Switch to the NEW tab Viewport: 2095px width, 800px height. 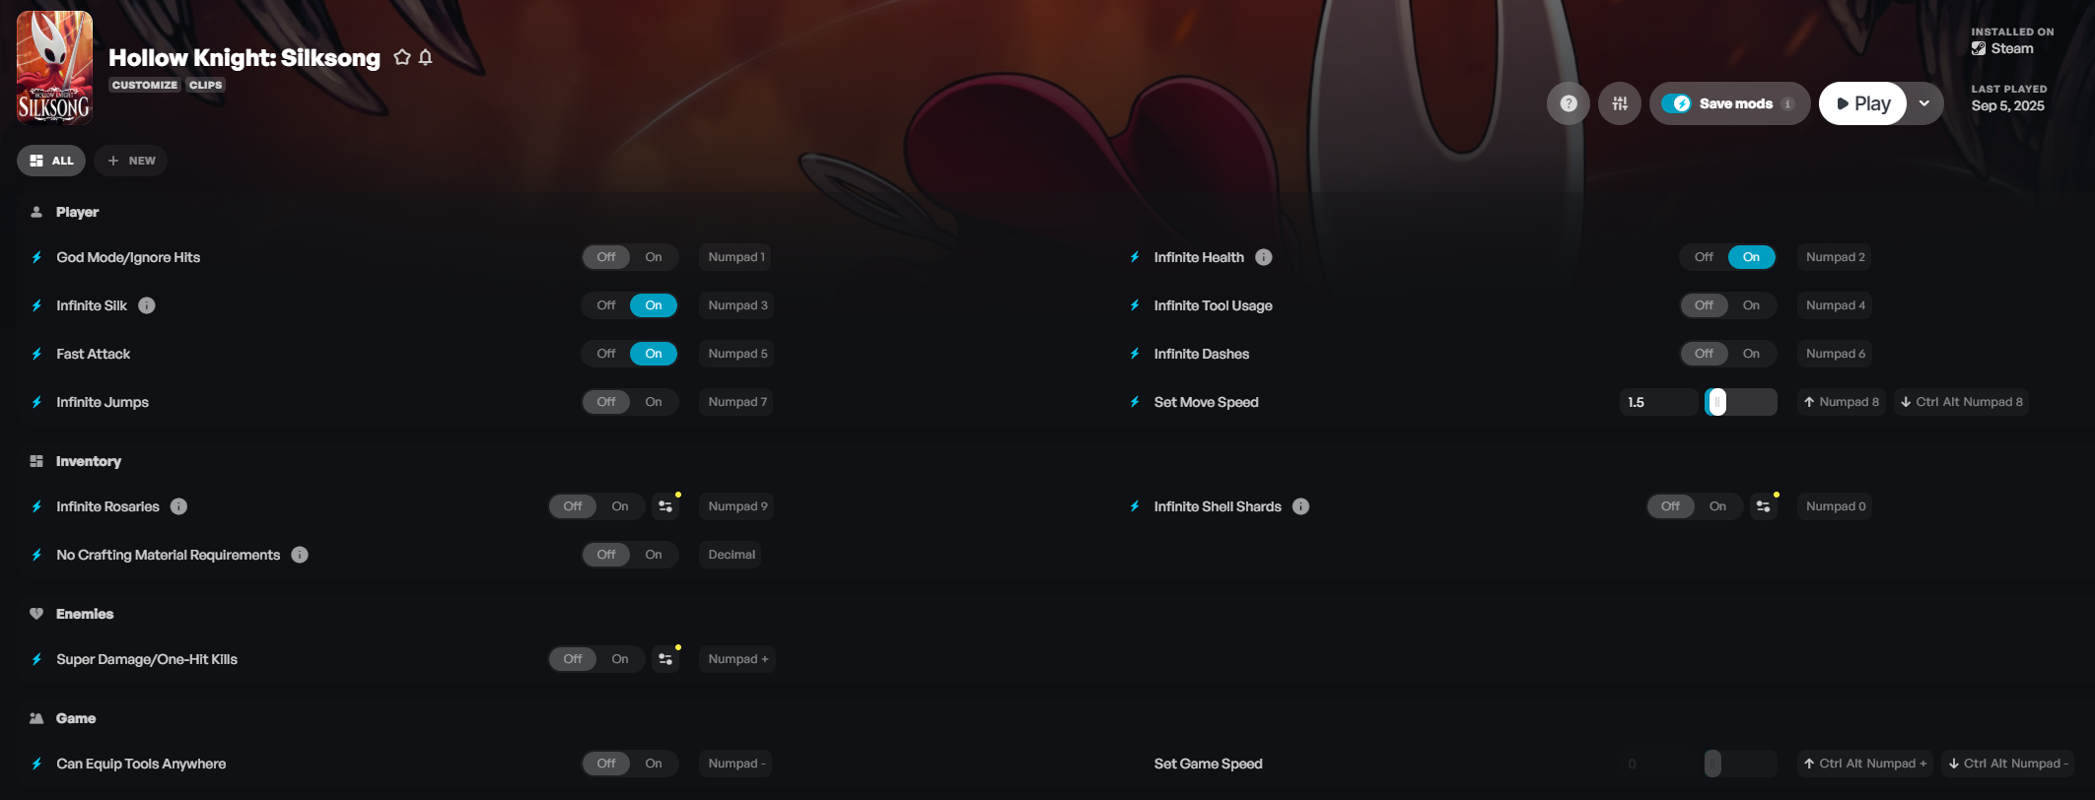click(x=131, y=161)
